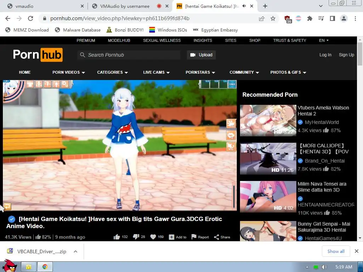Click the browser forward arrow

(x=19, y=18)
